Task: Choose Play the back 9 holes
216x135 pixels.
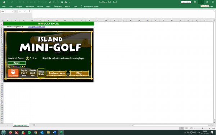Action: coord(33,73)
